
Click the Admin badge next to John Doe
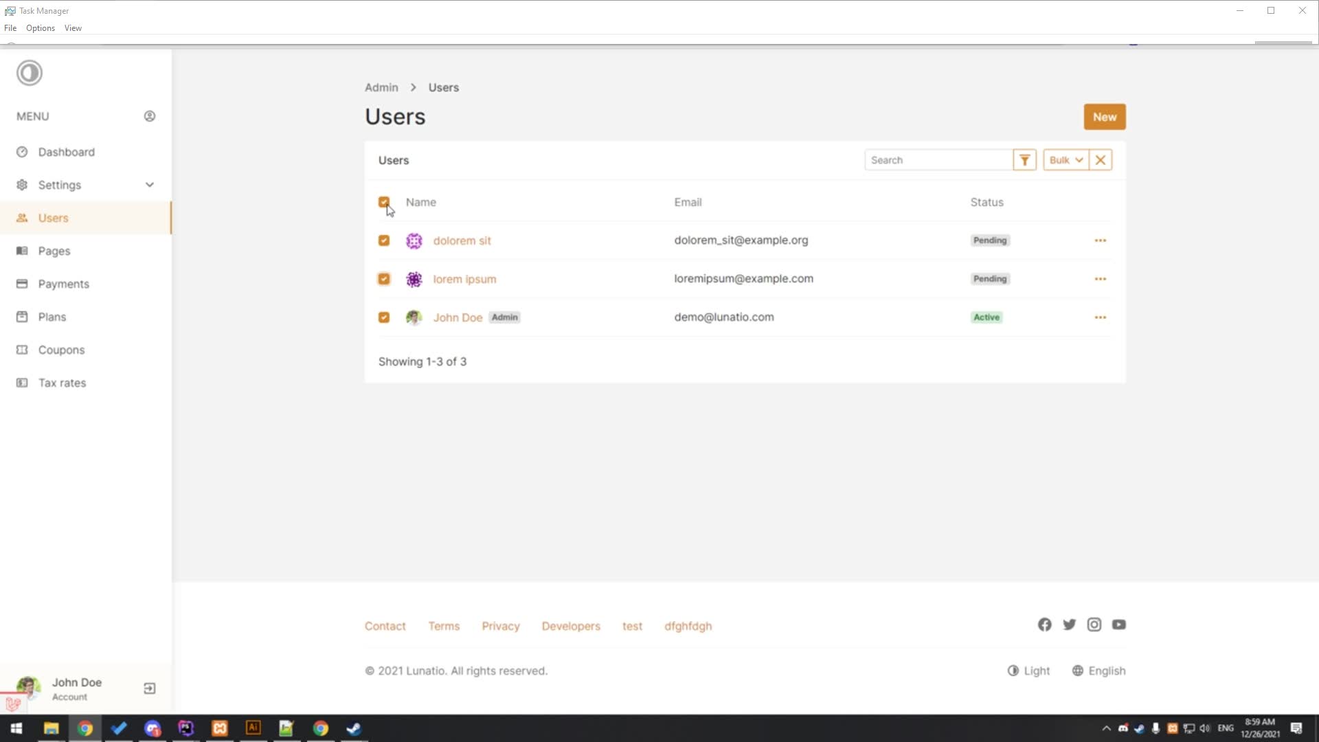click(504, 317)
